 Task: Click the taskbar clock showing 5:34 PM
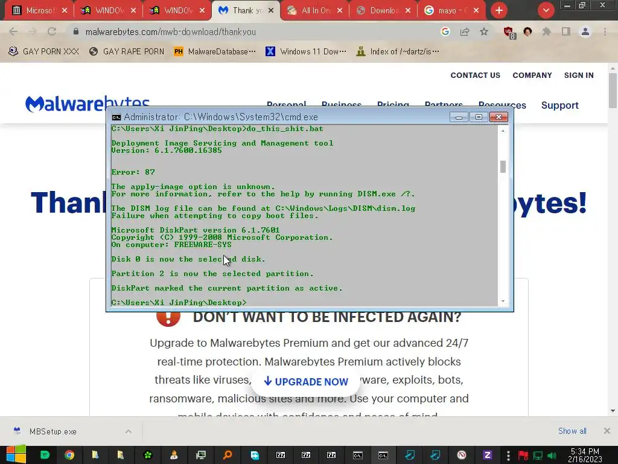pos(585,456)
